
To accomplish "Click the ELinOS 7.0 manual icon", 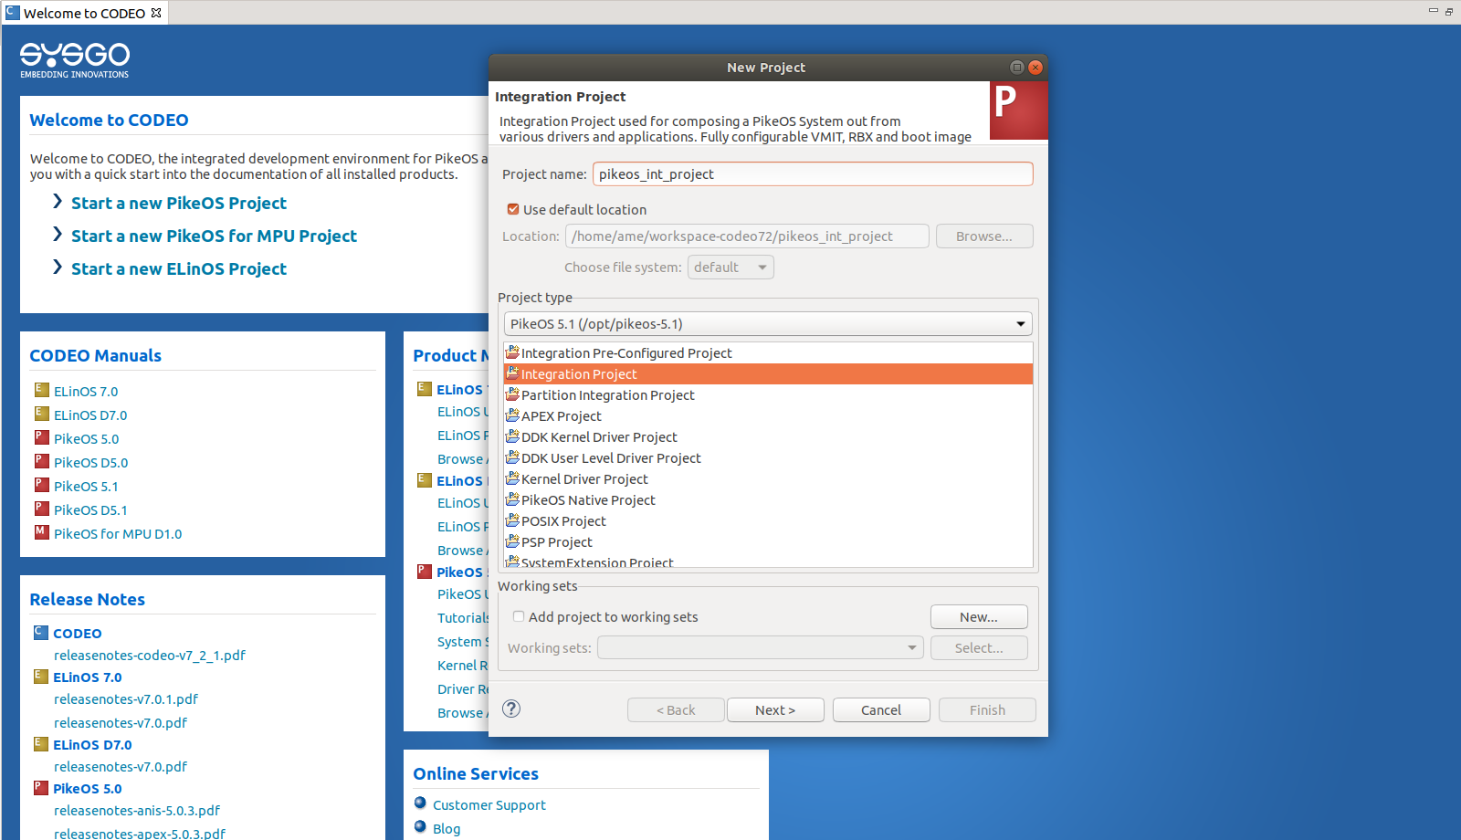I will click(41, 390).
